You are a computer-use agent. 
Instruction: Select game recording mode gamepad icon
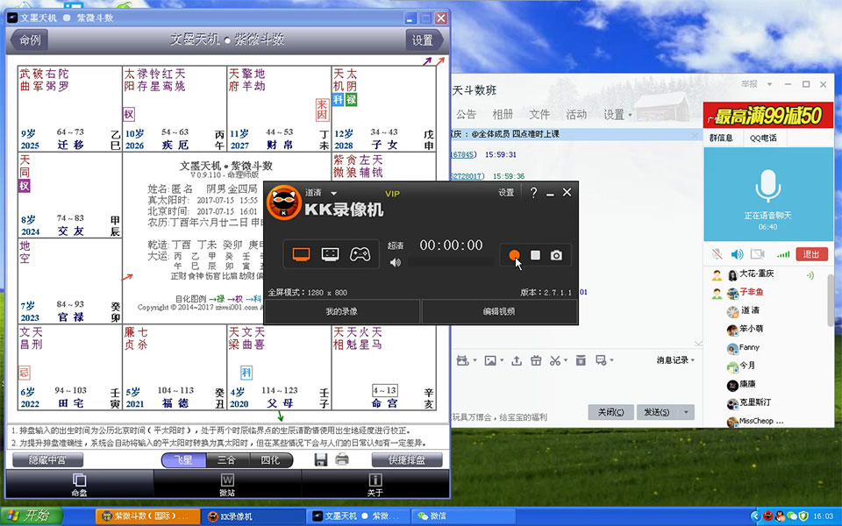pos(360,254)
